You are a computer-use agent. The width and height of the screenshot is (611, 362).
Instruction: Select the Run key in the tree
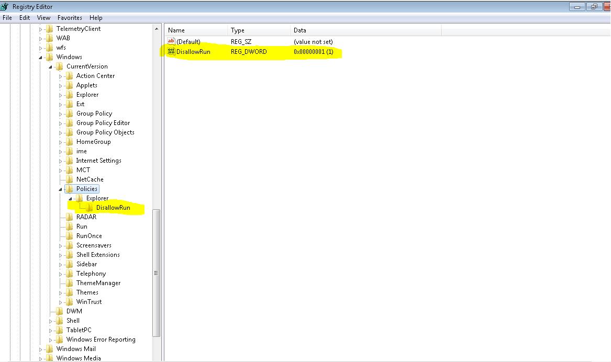click(x=82, y=226)
